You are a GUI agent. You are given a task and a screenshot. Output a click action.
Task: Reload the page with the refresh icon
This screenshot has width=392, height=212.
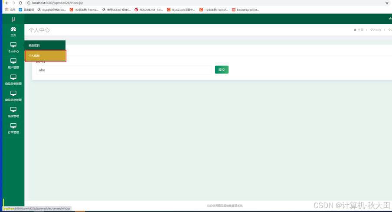tap(20, 3)
